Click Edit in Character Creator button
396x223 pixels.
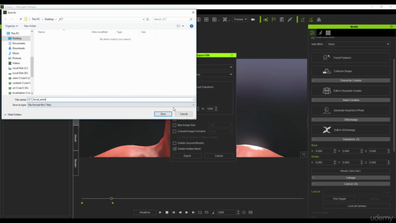point(351,90)
